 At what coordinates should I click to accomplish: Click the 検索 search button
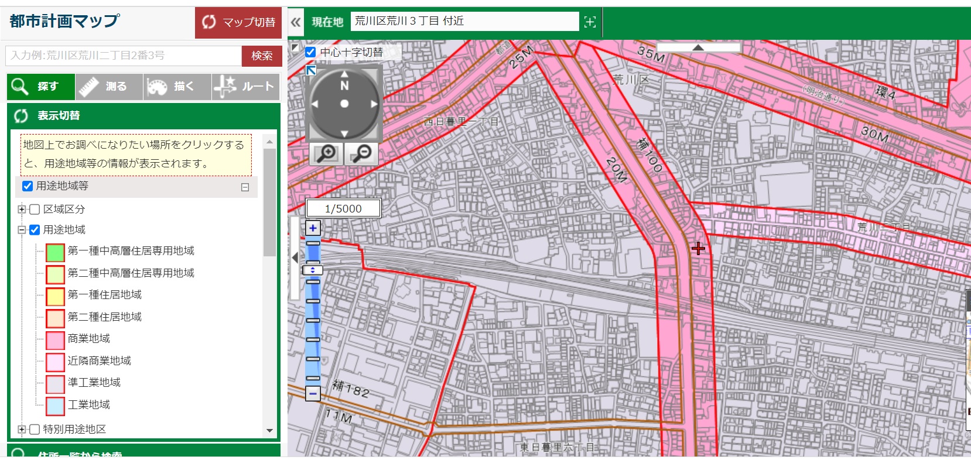[x=262, y=56]
